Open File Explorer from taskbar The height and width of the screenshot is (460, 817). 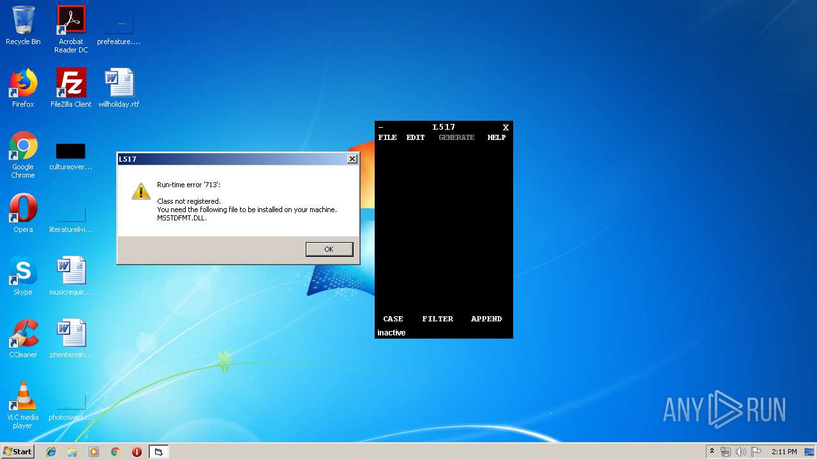tap(72, 452)
